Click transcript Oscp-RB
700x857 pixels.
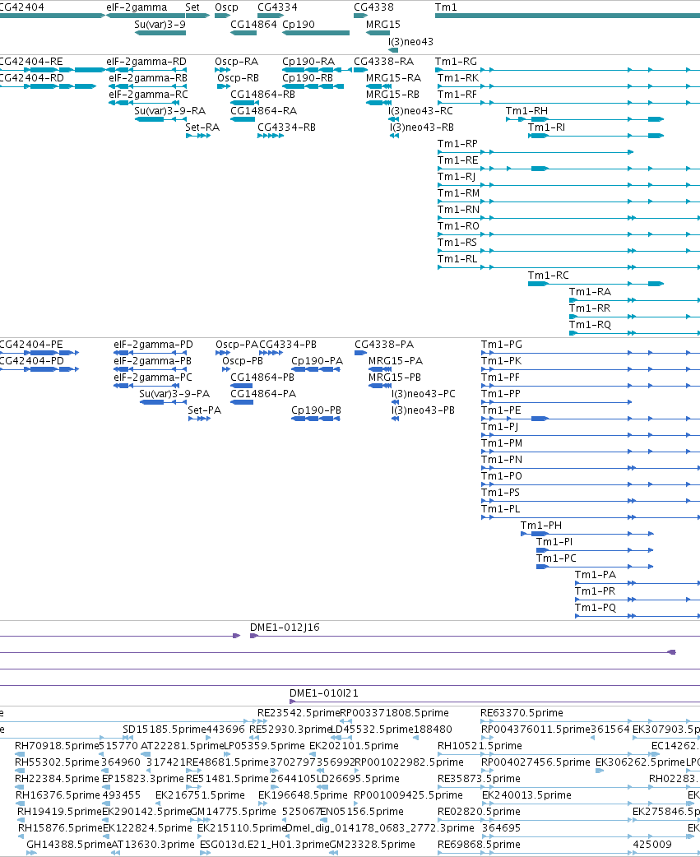tap(239, 78)
